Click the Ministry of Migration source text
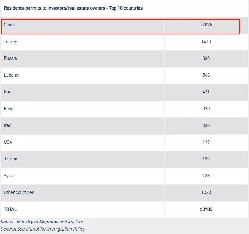The image size is (249, 234). pyautogui.click(x=42, y=222)
